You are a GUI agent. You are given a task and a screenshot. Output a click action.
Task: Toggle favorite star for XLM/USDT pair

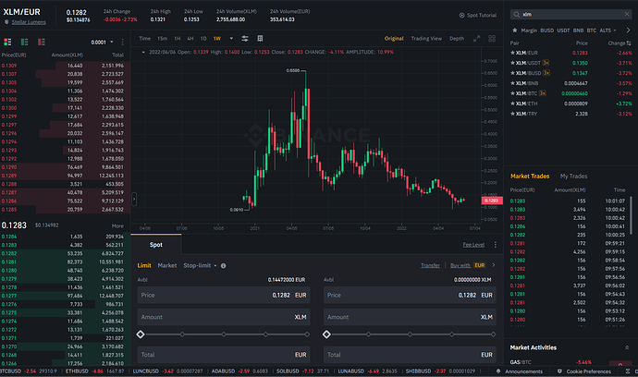click(512, 63)
